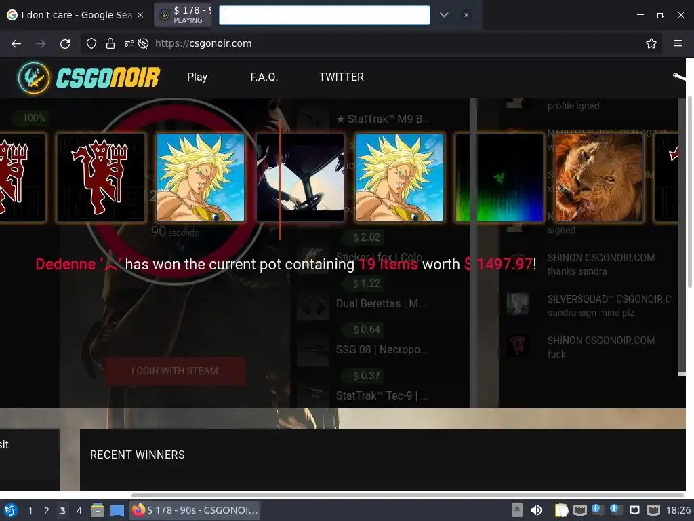Close the I don't care Google tab
The height and width of the screenshot is (521, 694).
[140, 15]
